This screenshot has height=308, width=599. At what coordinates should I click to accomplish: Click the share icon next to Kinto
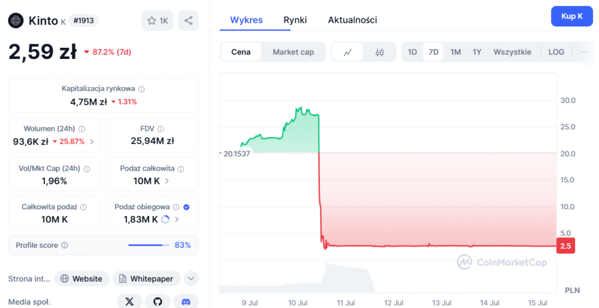point(188,20)
